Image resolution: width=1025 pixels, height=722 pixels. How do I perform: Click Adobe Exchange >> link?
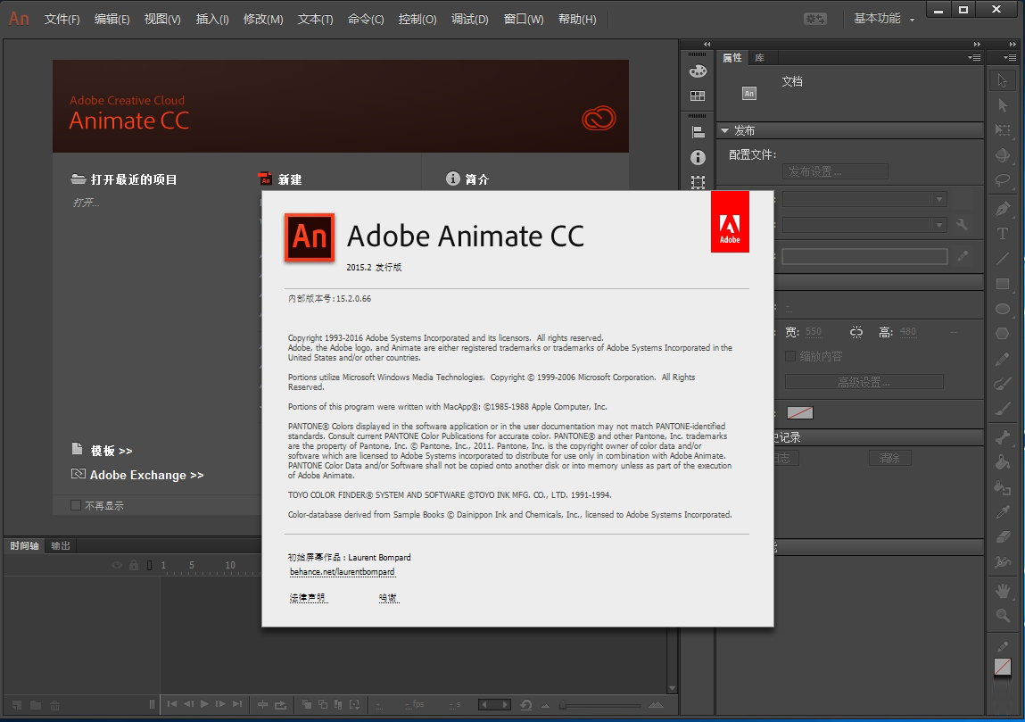click(x=146, y=476)
